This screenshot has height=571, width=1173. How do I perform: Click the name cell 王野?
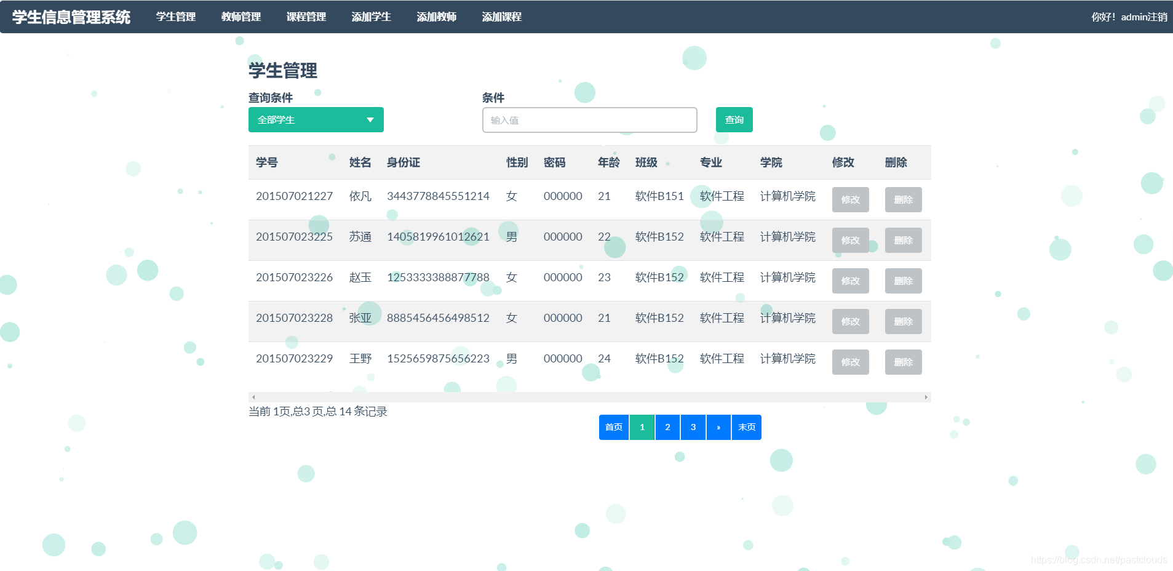point(360,358)
